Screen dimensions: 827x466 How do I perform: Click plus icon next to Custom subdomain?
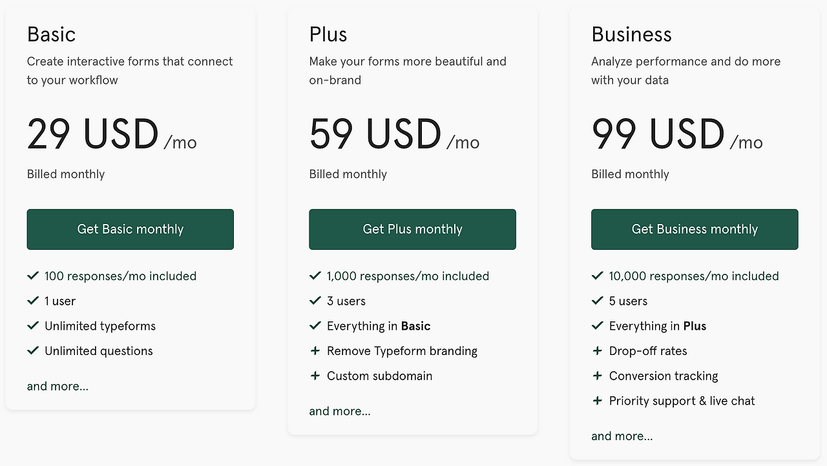tap(315, 376)
